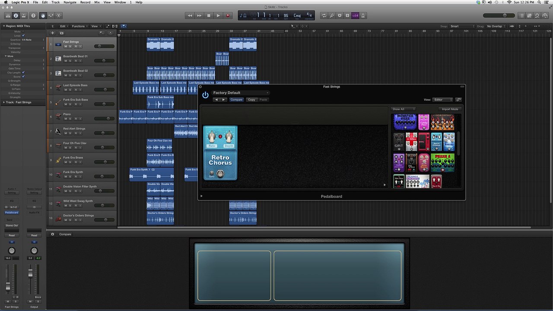The image size is (553, 311).
Task: Add a new track with plus button
Action: (x=53, y=33)
